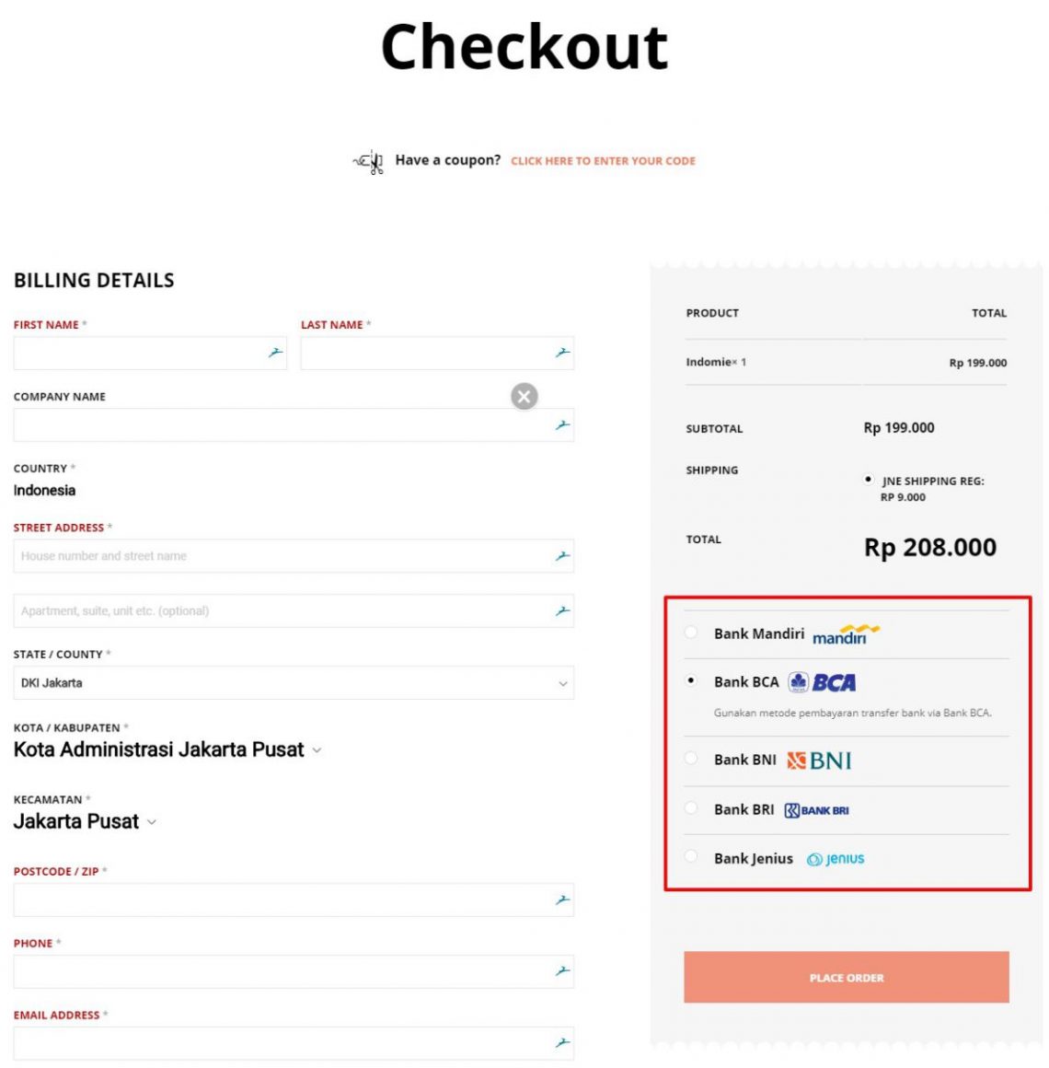Image resolution: width=1049 pixels, height=1068 pixels.
Task: Click the Jenius bank logo
Action: pos(835,858)
